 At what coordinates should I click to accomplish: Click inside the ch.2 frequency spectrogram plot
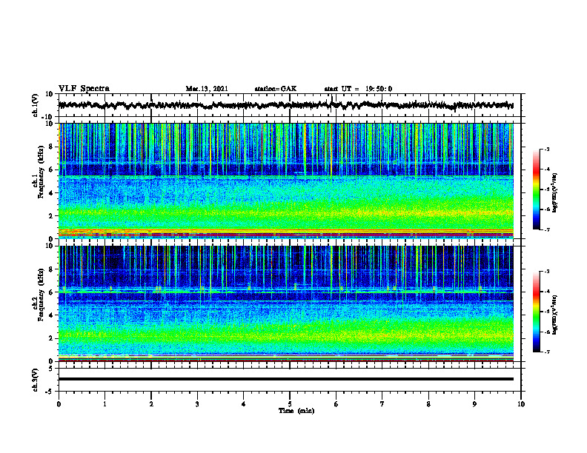pos(286,303)
